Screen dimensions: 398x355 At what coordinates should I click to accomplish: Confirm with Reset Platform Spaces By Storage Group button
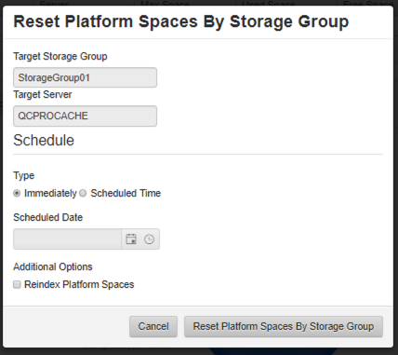284,326
